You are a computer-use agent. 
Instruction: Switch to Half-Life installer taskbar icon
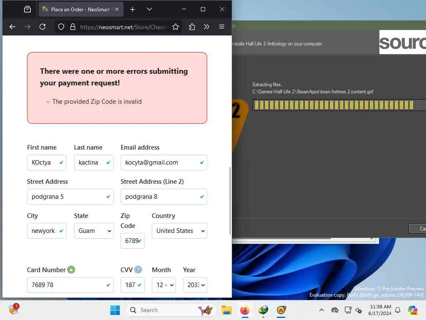pos(281,310)
